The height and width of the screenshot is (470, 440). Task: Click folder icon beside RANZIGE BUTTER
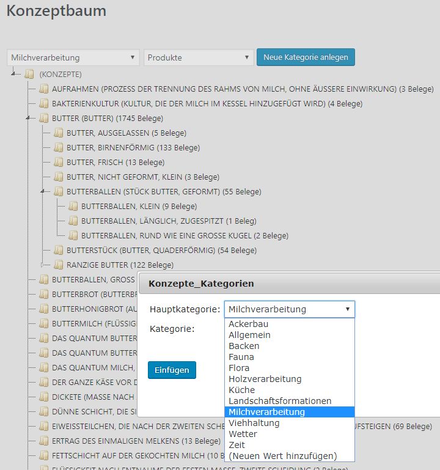click(59, 265)
